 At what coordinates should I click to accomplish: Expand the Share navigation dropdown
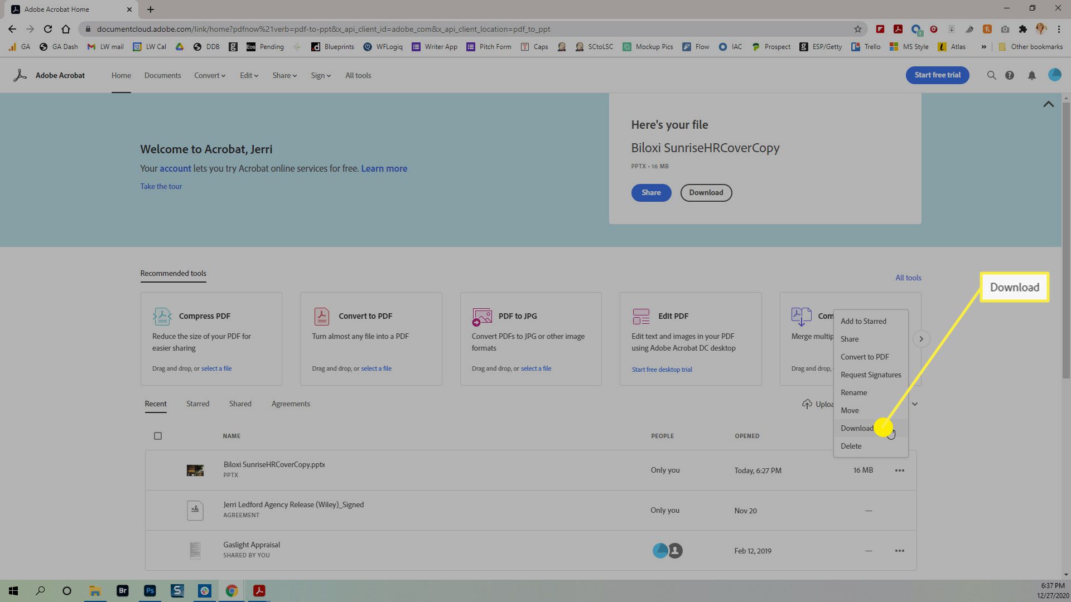click(x=283, y=75)
